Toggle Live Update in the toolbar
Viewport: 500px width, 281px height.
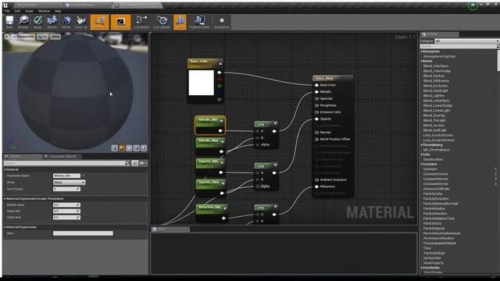coord(162,22)
